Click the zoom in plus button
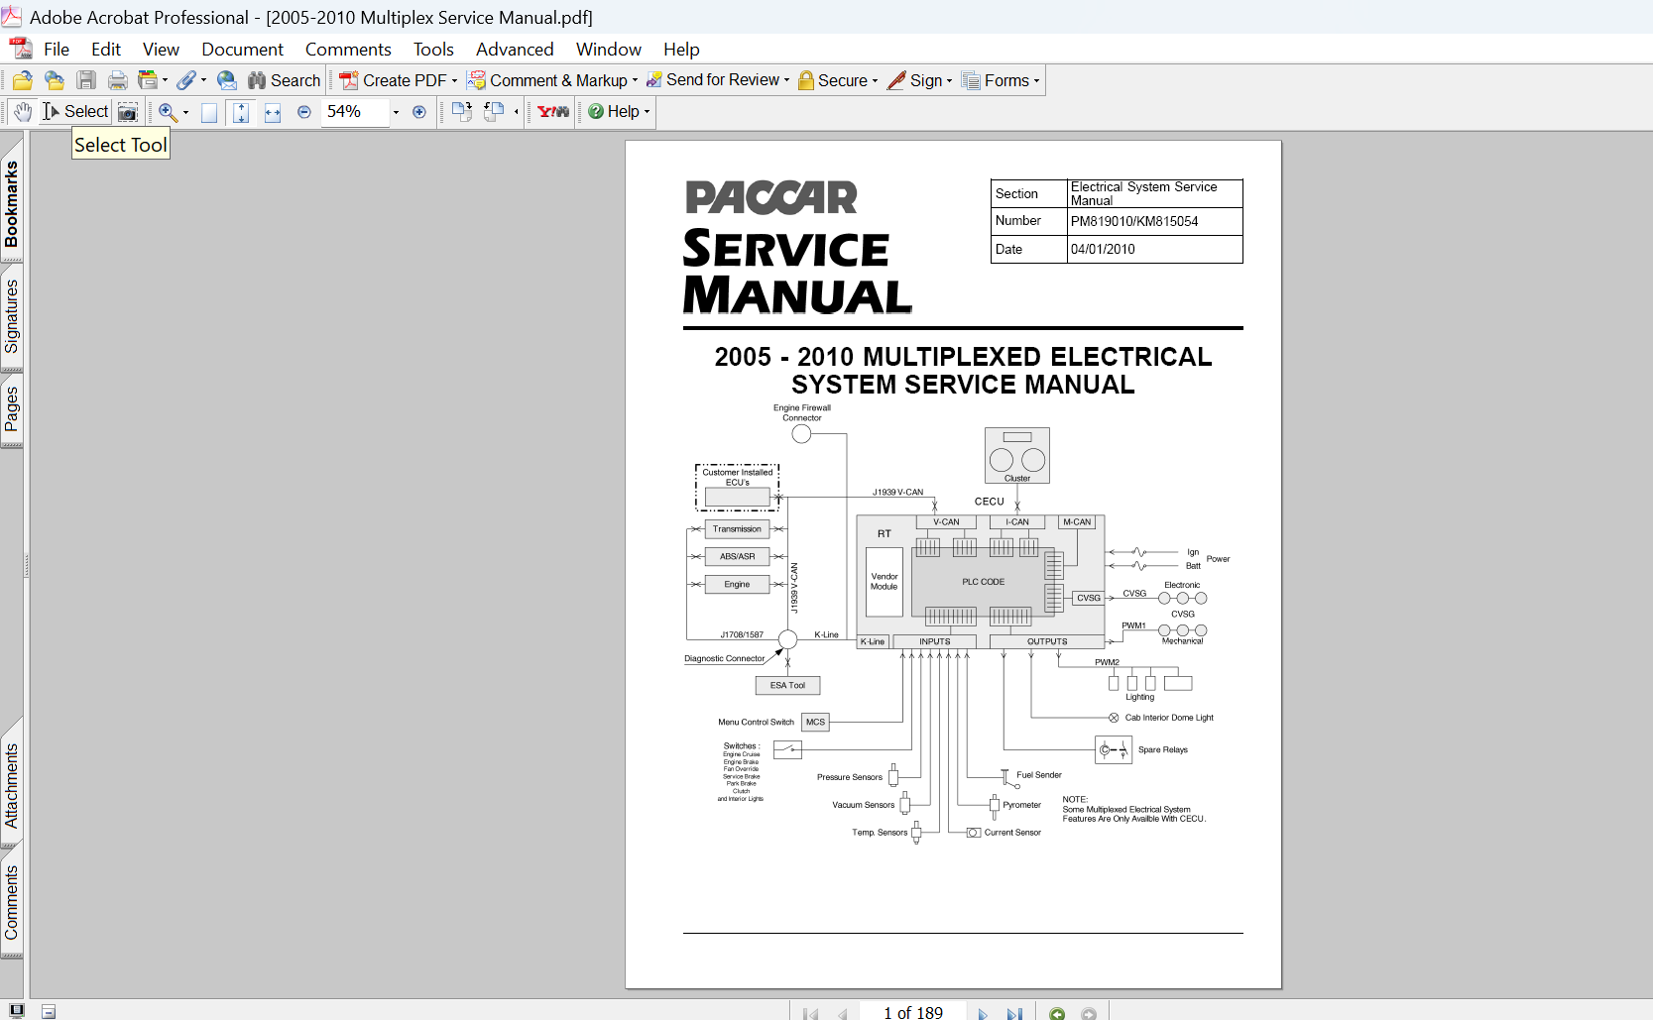 click(419, 112)
